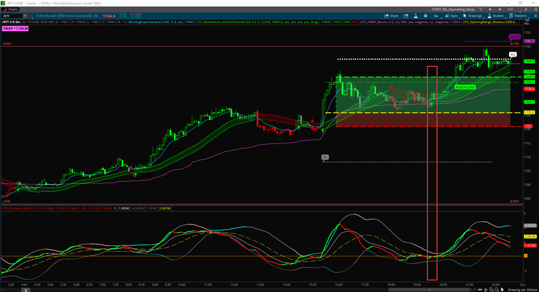The width and height of the screenshot is (539, 292).
Task: Open the Drawings menu
Action: 472,16
